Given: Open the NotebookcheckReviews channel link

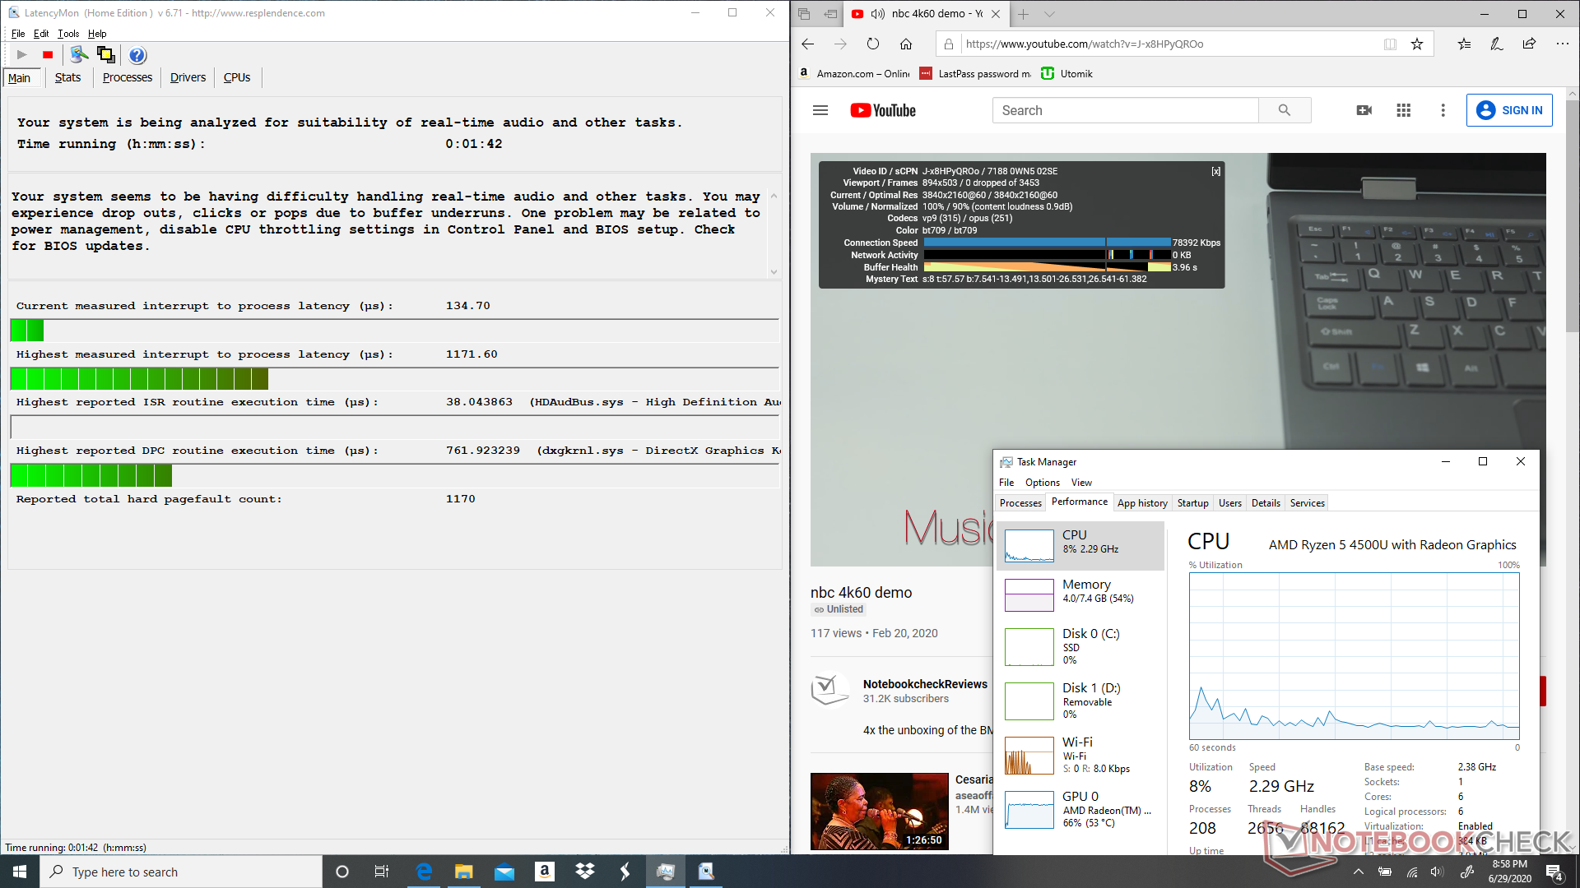Looking at the screenshot, I should click(x=925, y=684).
